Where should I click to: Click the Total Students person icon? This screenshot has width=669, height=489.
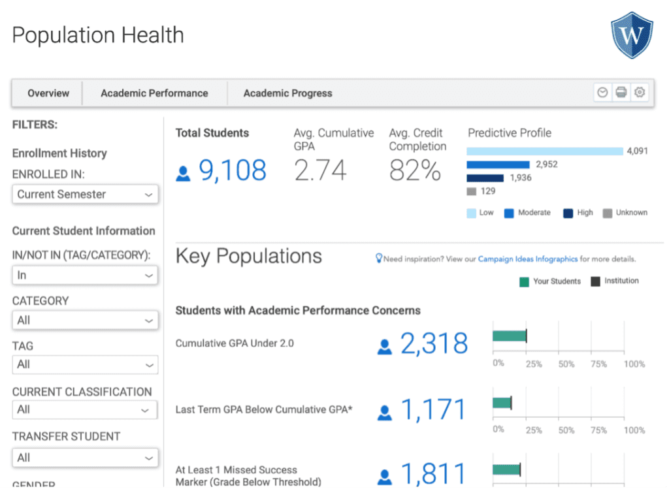point(183,174)
